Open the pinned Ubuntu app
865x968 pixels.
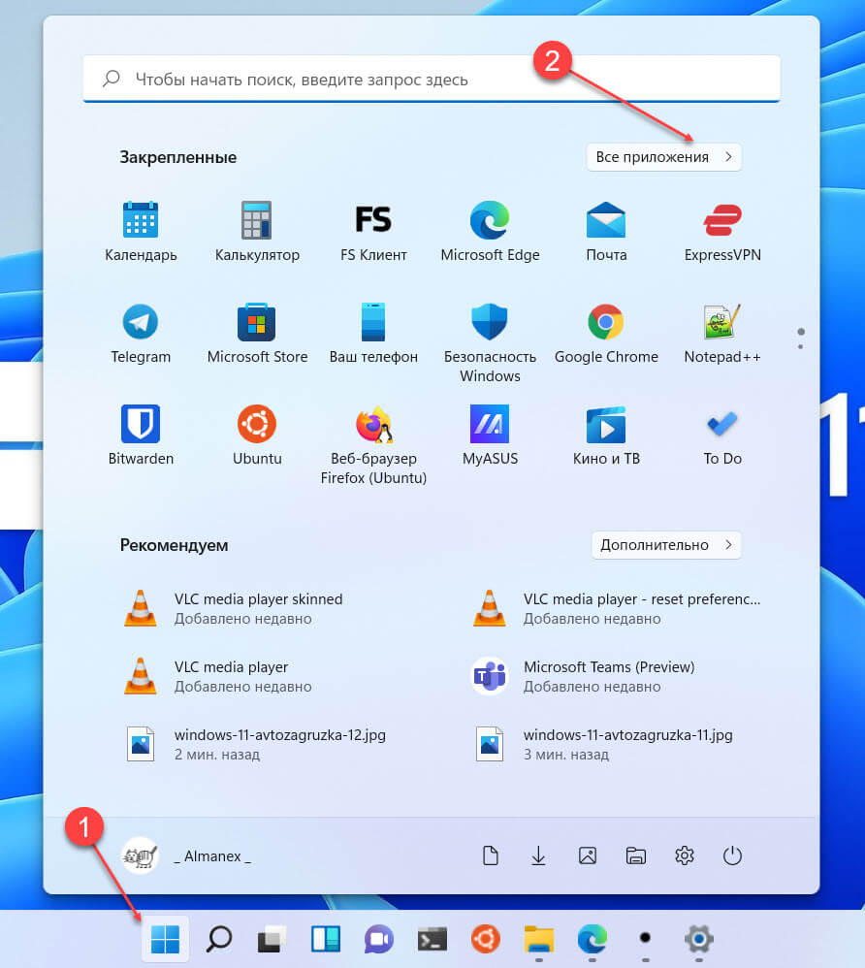[x=257, y=436]
